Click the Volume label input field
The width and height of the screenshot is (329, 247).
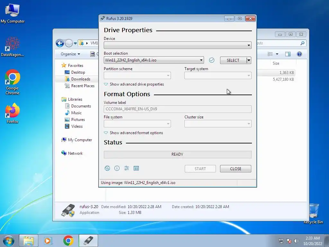tap(177, 109)
